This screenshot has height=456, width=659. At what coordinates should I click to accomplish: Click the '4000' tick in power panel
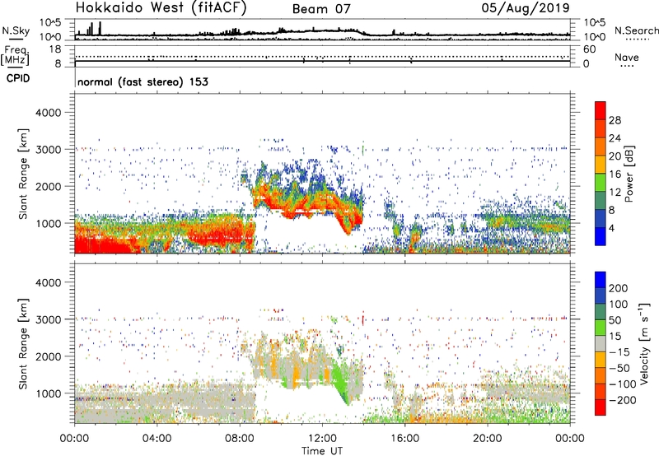click(x=48, y=113)
